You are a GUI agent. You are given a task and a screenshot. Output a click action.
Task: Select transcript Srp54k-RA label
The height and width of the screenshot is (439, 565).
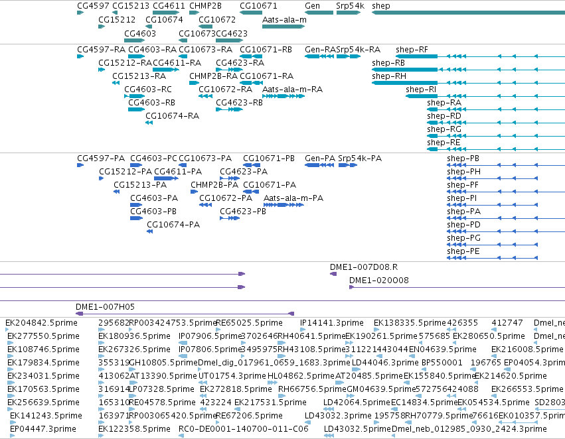(x=359, y=49)
